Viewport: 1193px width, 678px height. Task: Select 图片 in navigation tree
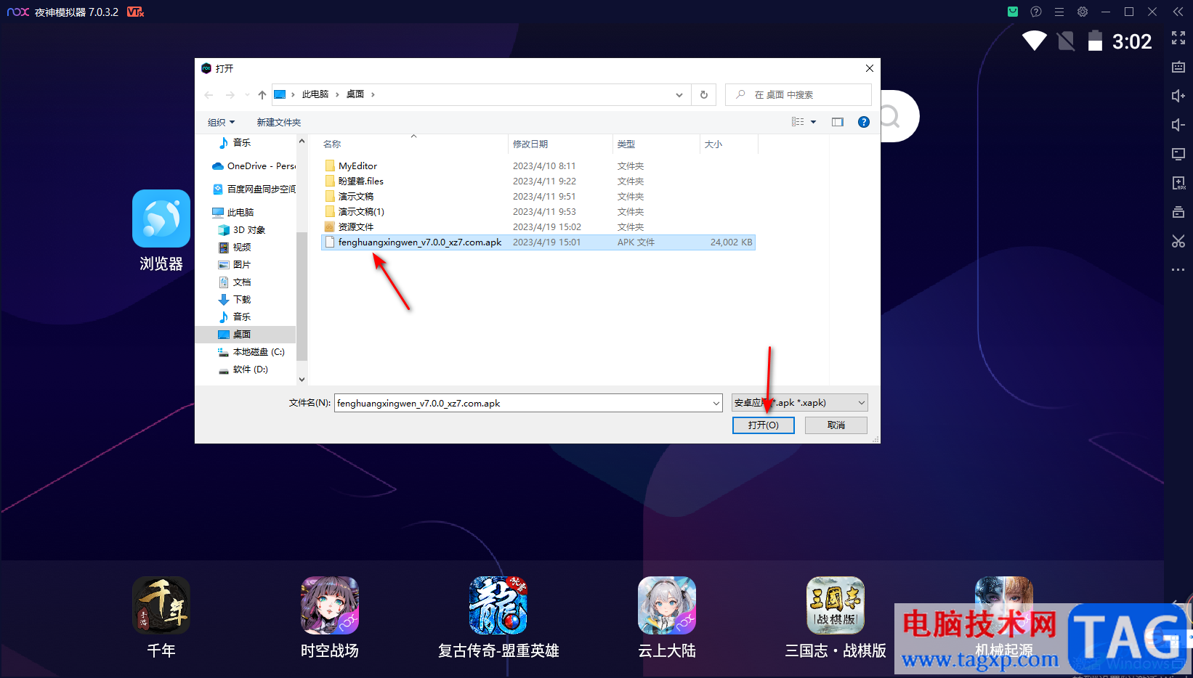click(x=235, y=265)
